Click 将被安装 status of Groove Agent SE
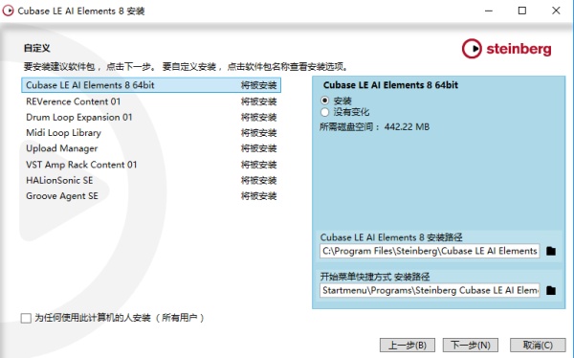This screenshot has width=574, height=358. 259,196
